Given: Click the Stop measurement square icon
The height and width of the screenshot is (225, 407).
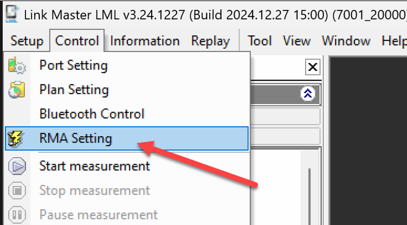Looking at the screenshot, I should [17, 191].
